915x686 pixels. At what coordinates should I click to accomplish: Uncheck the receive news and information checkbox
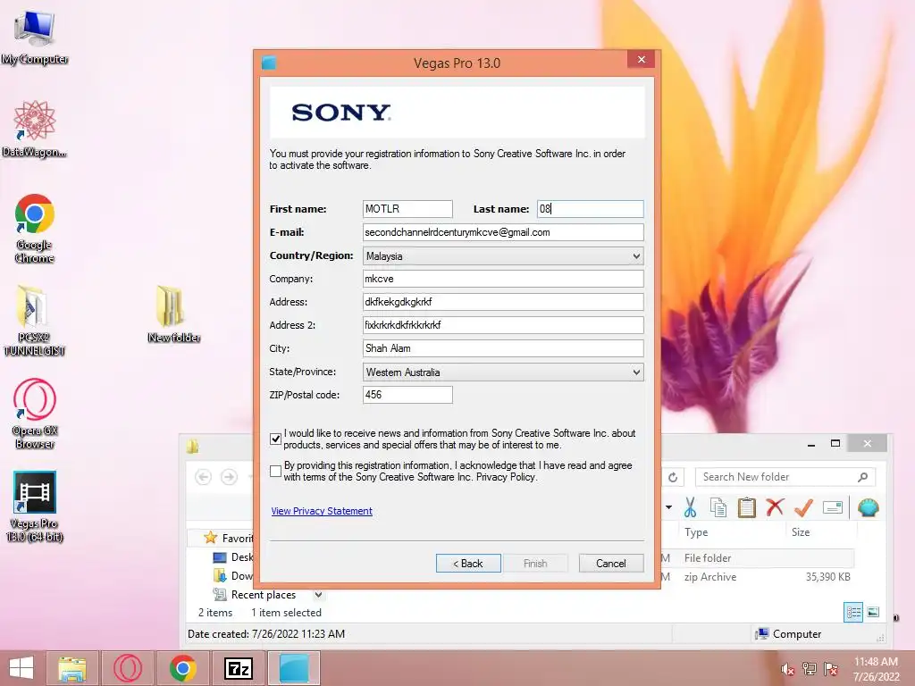tap(275, 439)
